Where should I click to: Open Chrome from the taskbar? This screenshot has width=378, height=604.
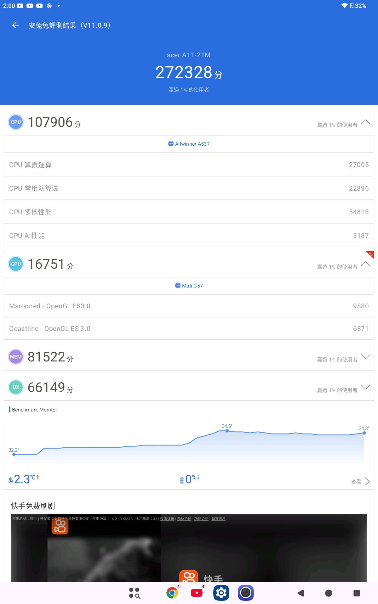(x=172, y=593)
